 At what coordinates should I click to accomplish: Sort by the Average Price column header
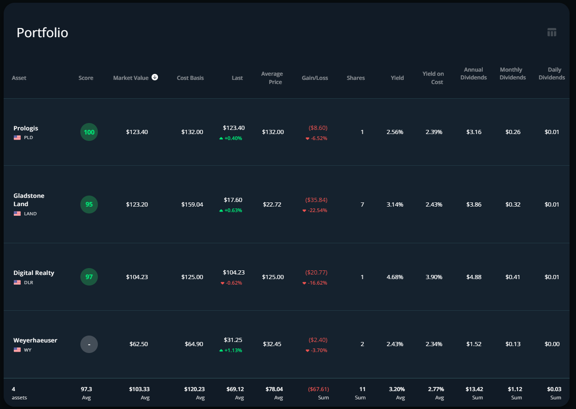272,78
